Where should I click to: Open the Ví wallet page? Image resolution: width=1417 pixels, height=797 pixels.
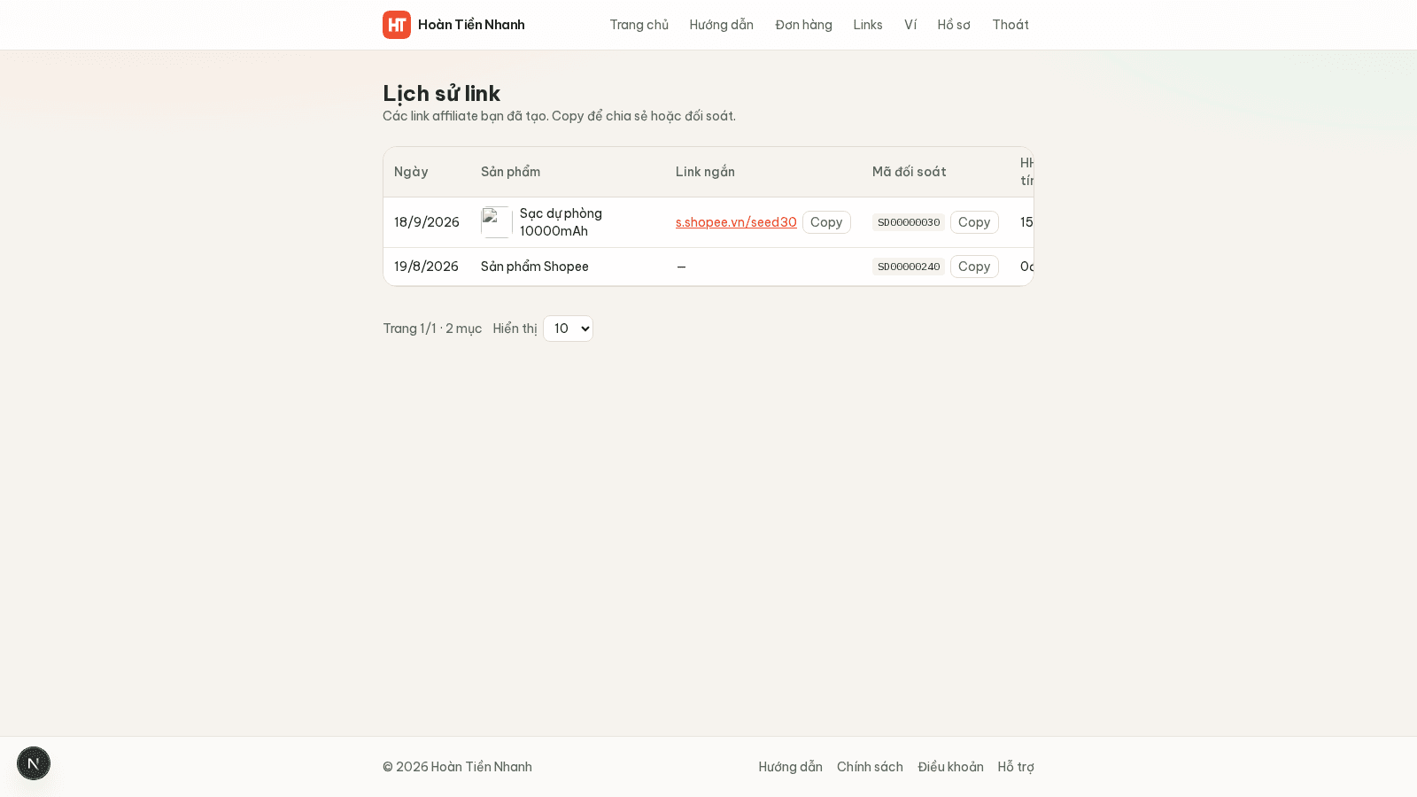point(910,25)
